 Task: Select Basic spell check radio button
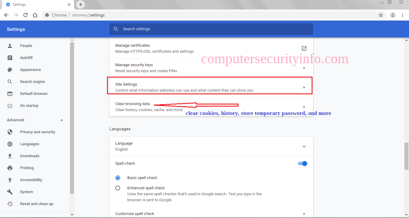118,178
